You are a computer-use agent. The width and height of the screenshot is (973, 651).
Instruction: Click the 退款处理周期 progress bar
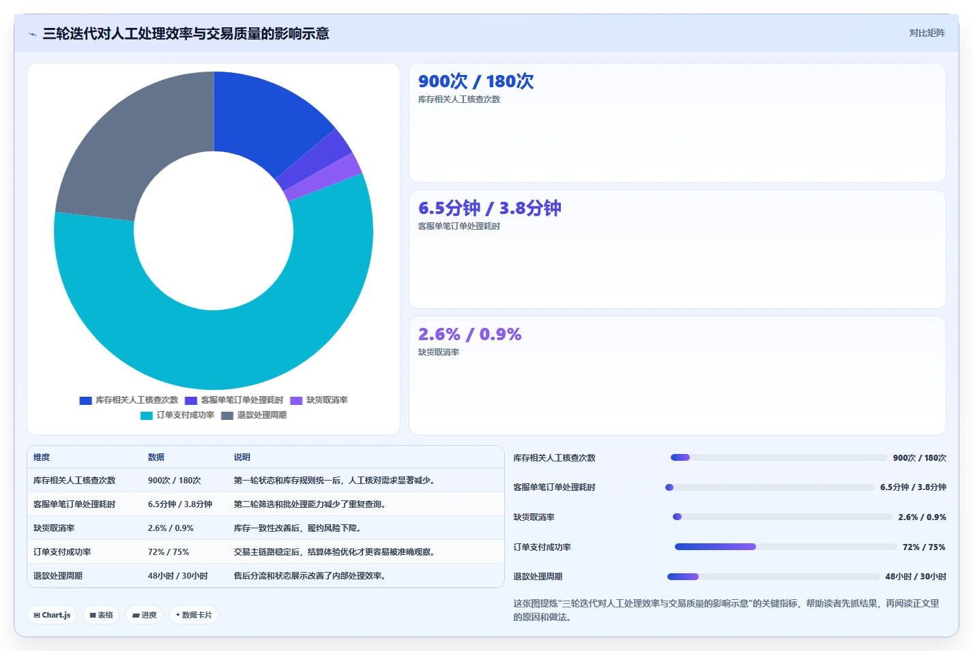[x=773, y=577]
